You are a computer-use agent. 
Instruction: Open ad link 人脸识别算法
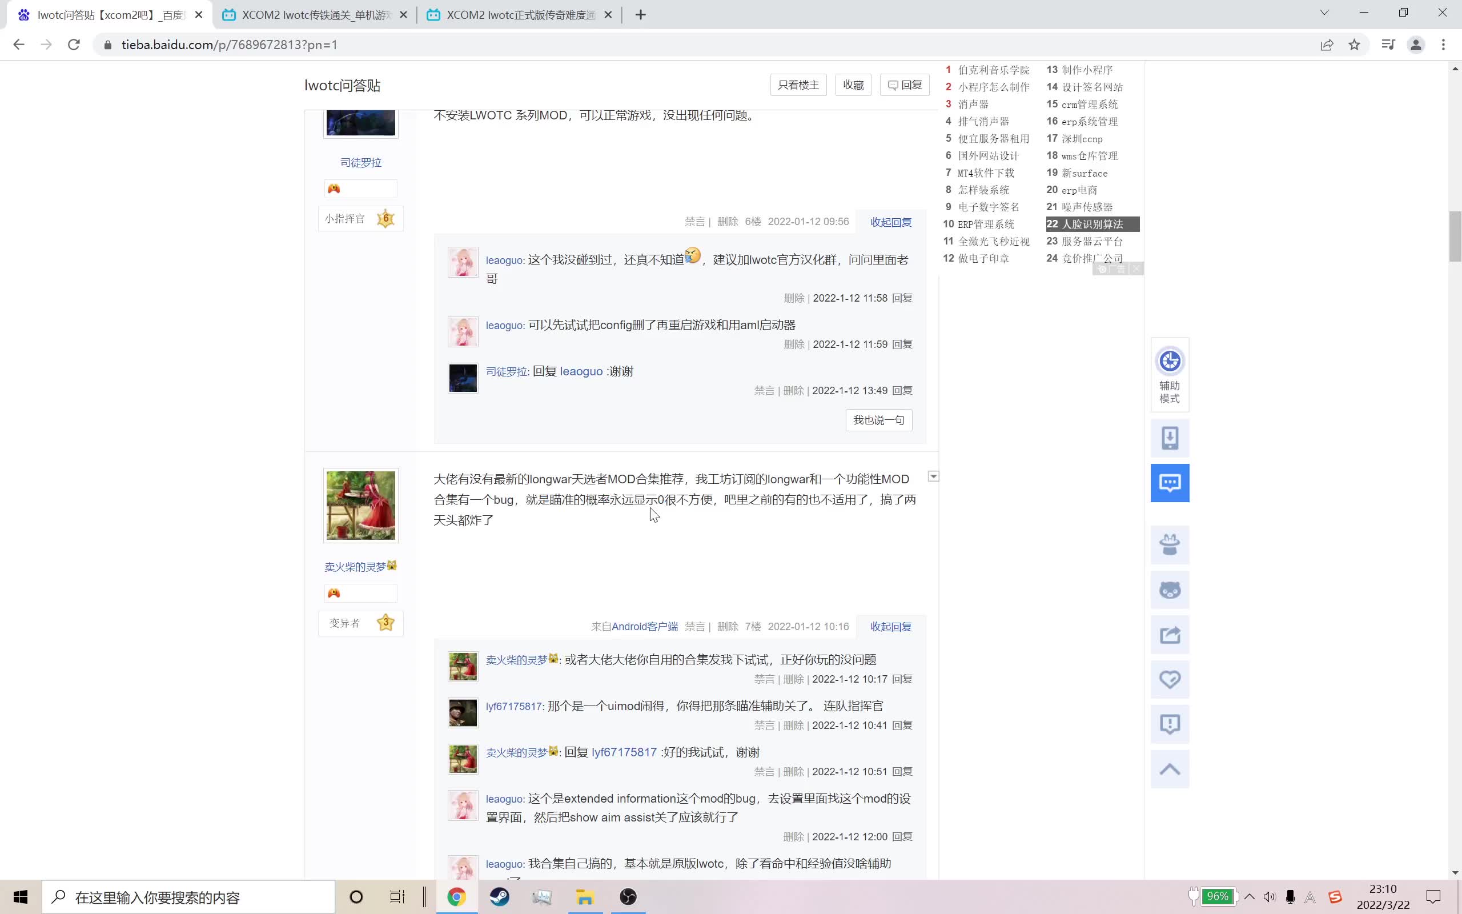coord(1093,225)
